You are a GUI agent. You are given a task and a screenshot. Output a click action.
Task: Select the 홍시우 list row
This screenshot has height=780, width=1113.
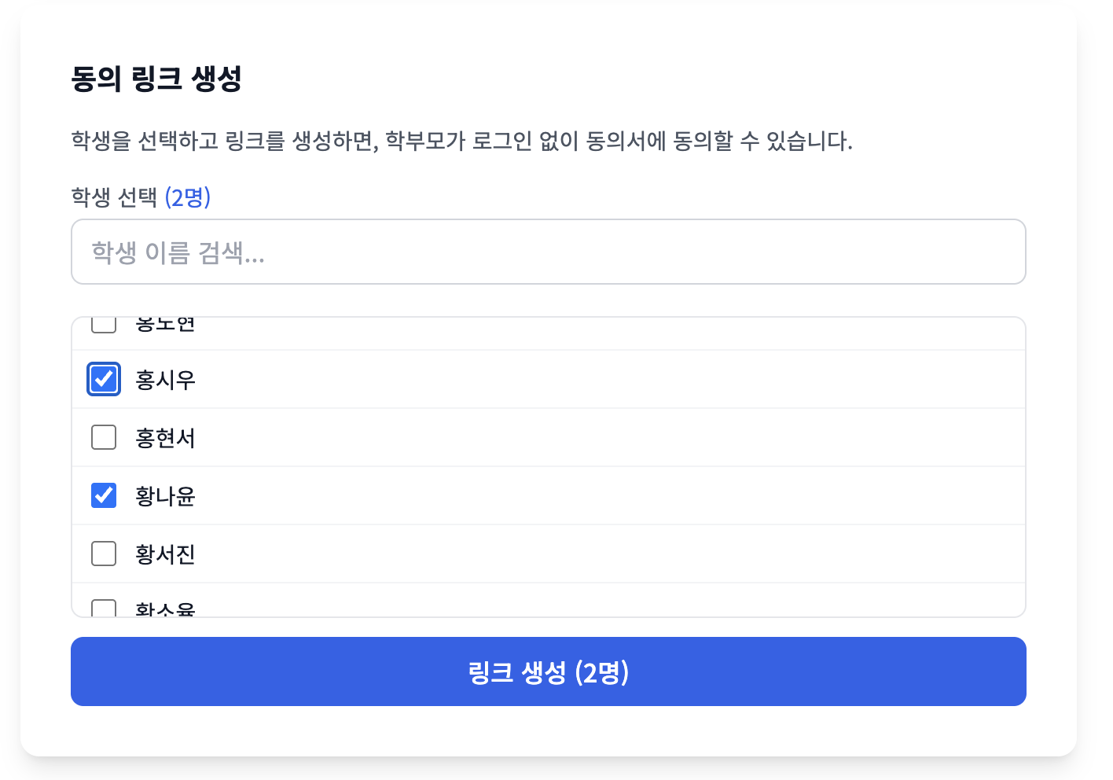[472, 379]
